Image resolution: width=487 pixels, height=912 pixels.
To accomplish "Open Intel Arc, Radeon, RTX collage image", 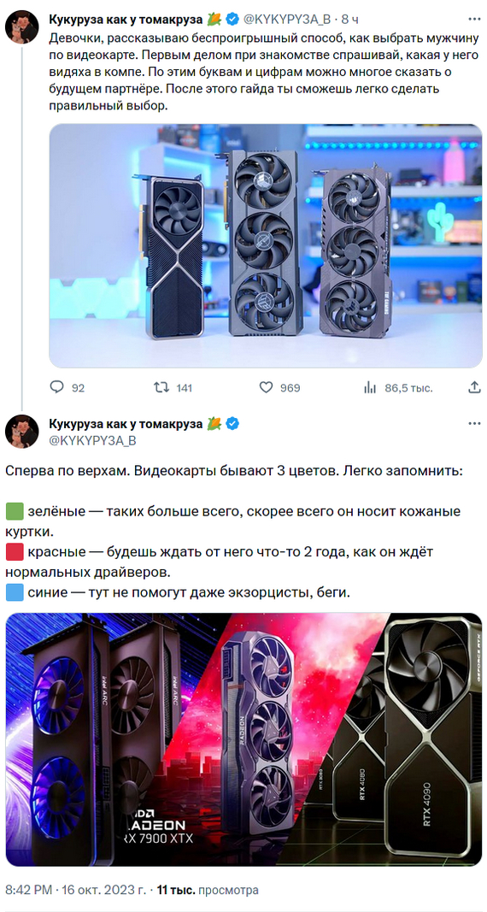I will 243,740.
